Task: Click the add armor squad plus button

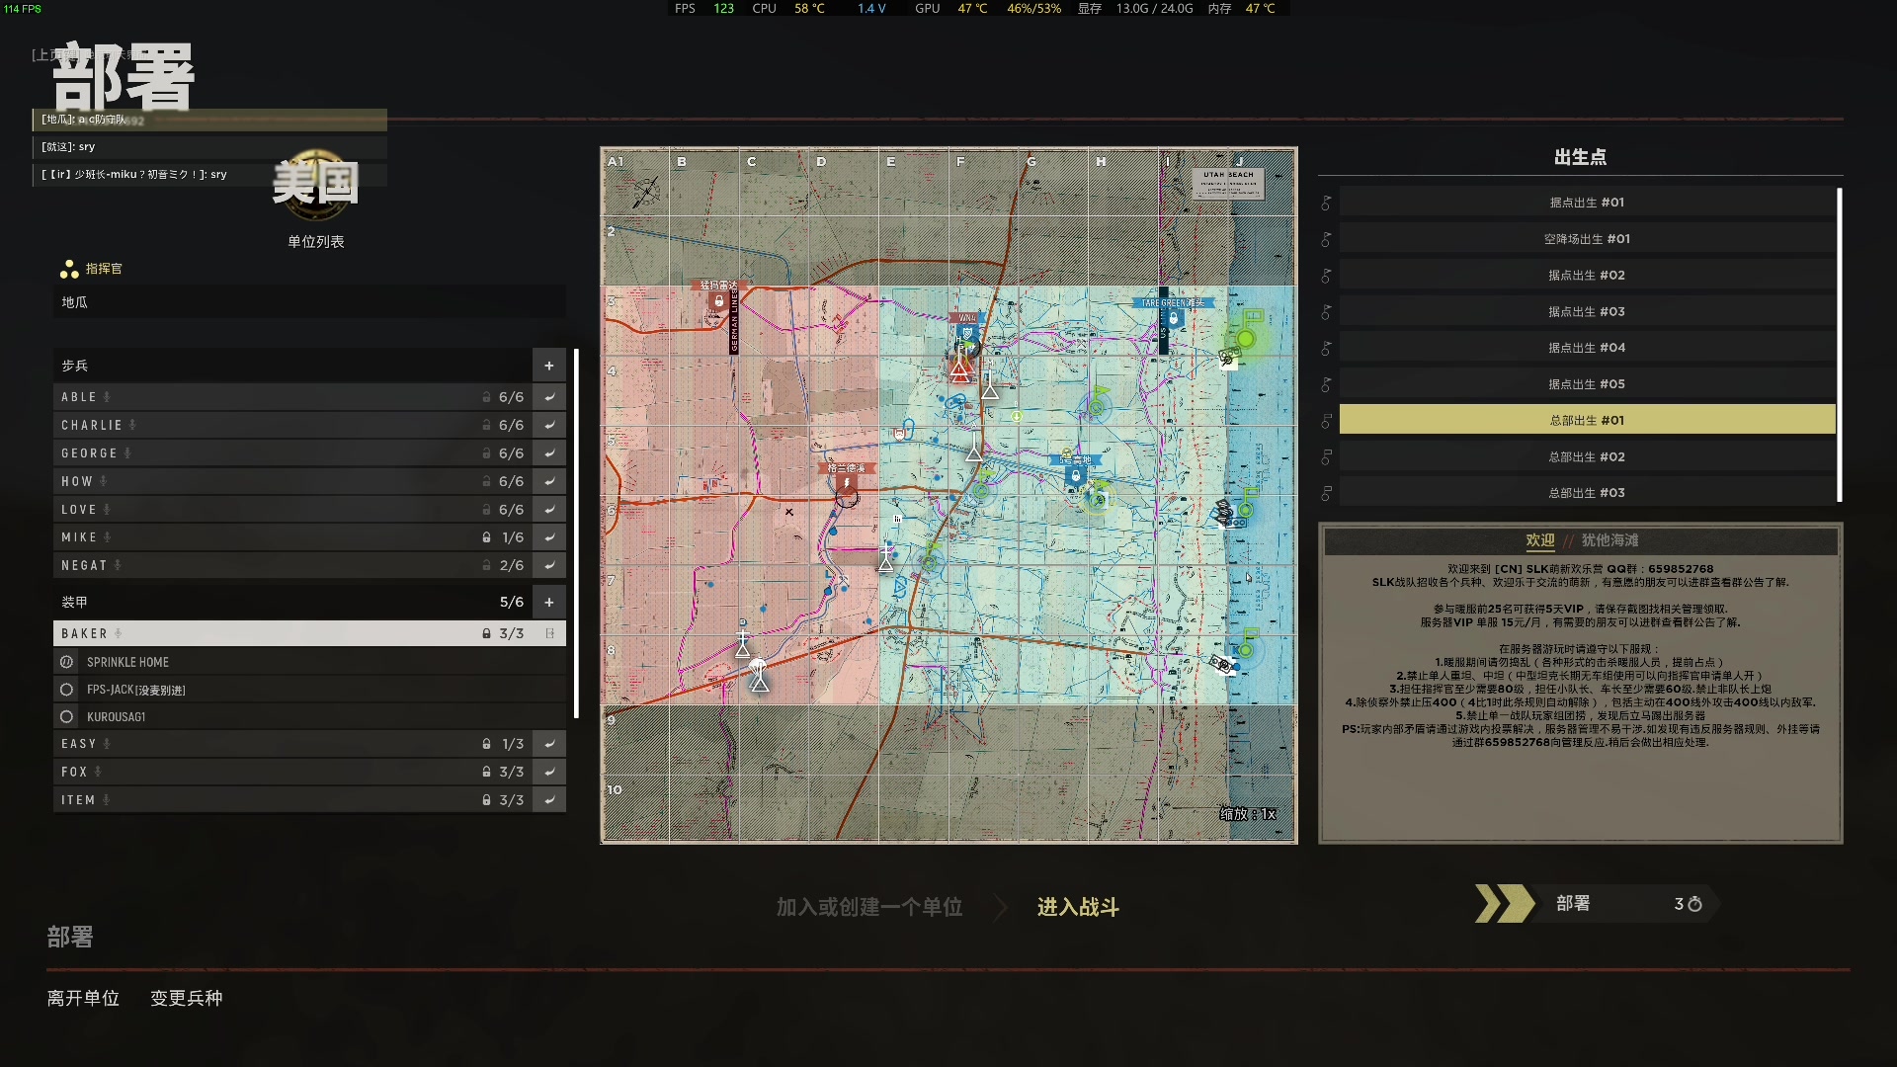Action: point(548,602)
